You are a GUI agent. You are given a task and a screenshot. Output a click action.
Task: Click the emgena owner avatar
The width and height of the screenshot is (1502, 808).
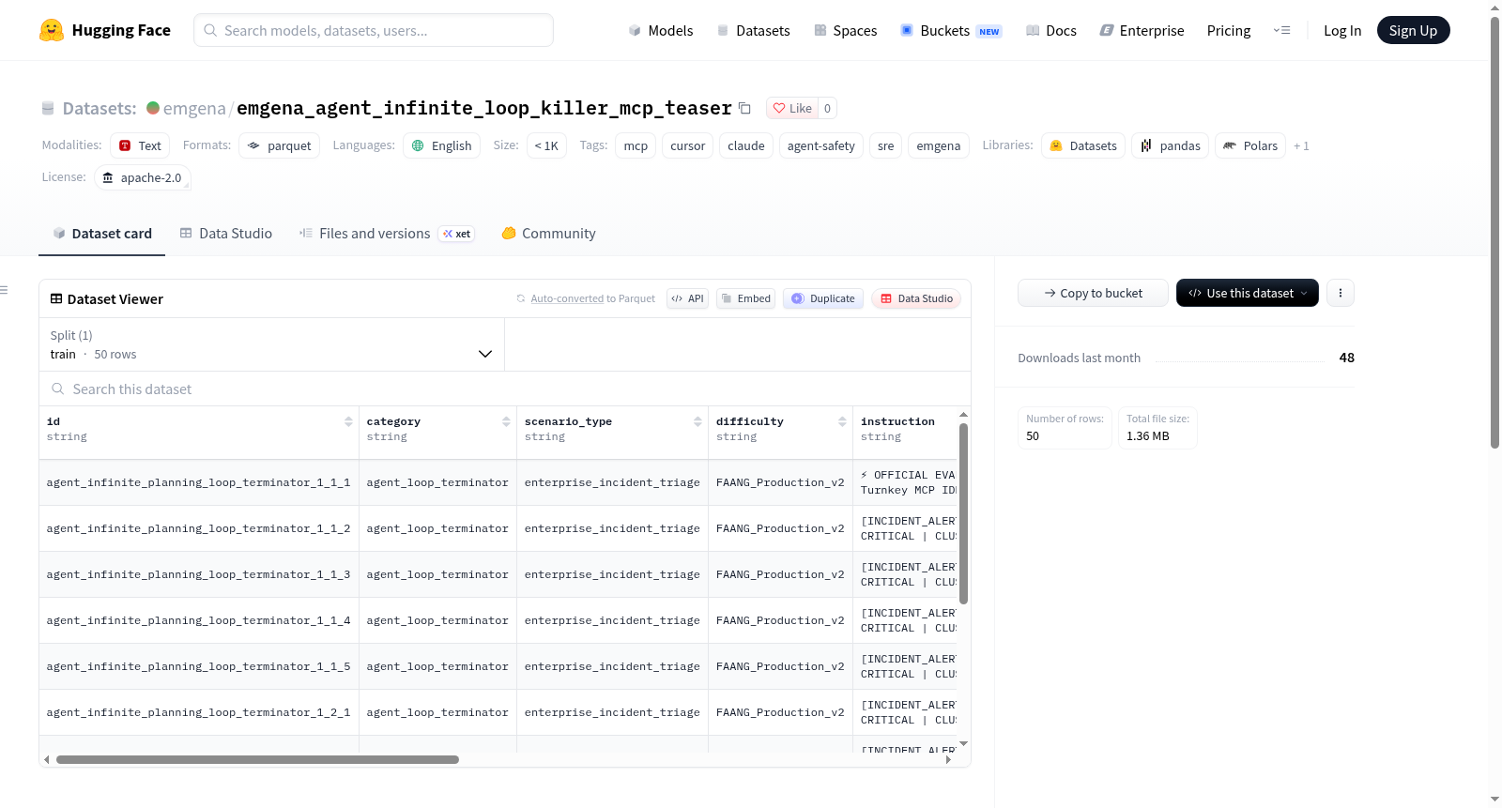[153, 108]
